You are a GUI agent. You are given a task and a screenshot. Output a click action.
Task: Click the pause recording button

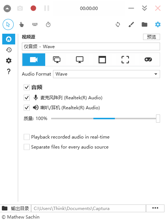pyautogui.click(x=47, y=8)
